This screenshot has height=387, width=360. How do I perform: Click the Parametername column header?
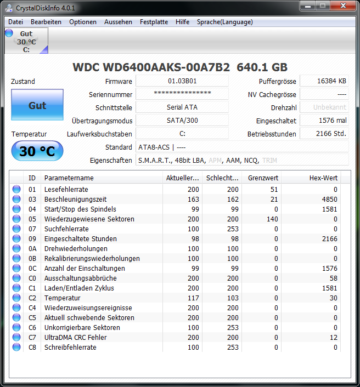coord(102,178)
